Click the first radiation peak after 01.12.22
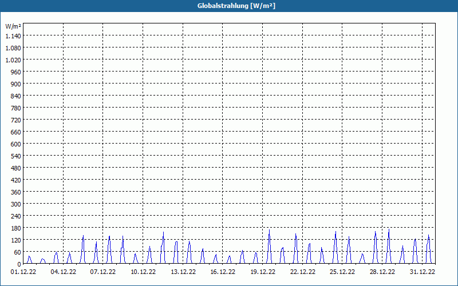The height and width of the screenshot is (286, 458). tap(29, 260)
